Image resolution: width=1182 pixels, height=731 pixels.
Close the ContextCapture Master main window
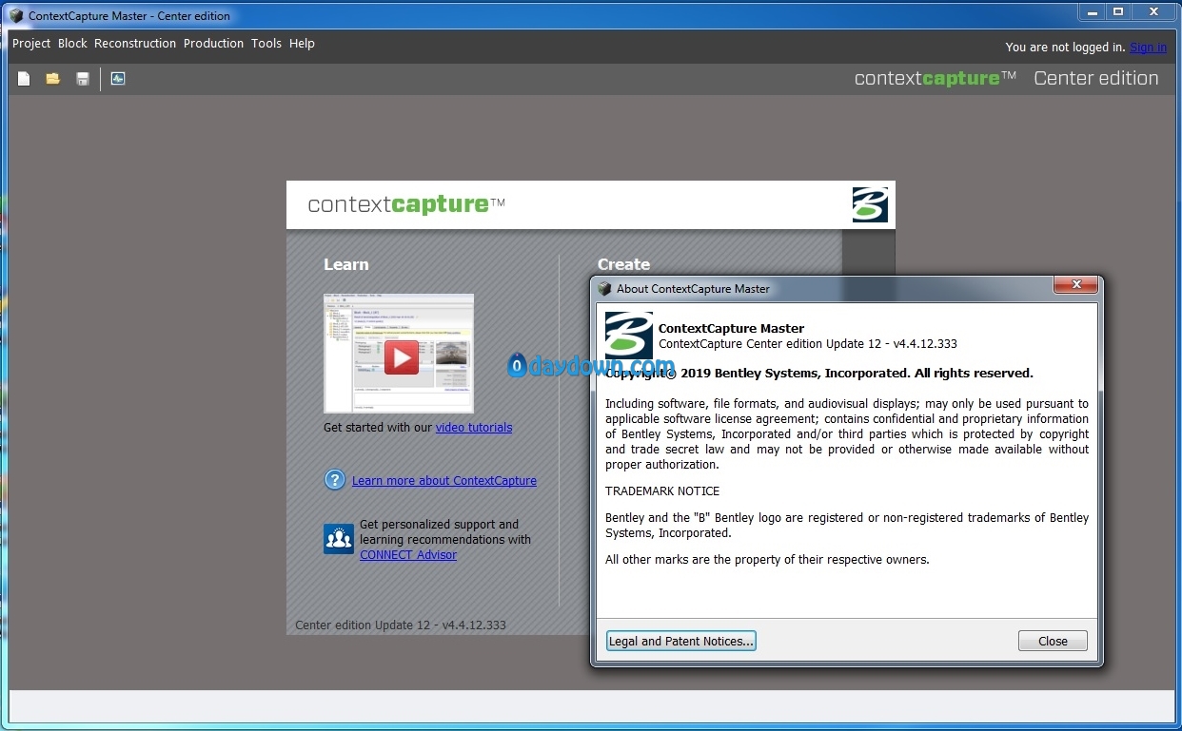(x=1153, y=11)
